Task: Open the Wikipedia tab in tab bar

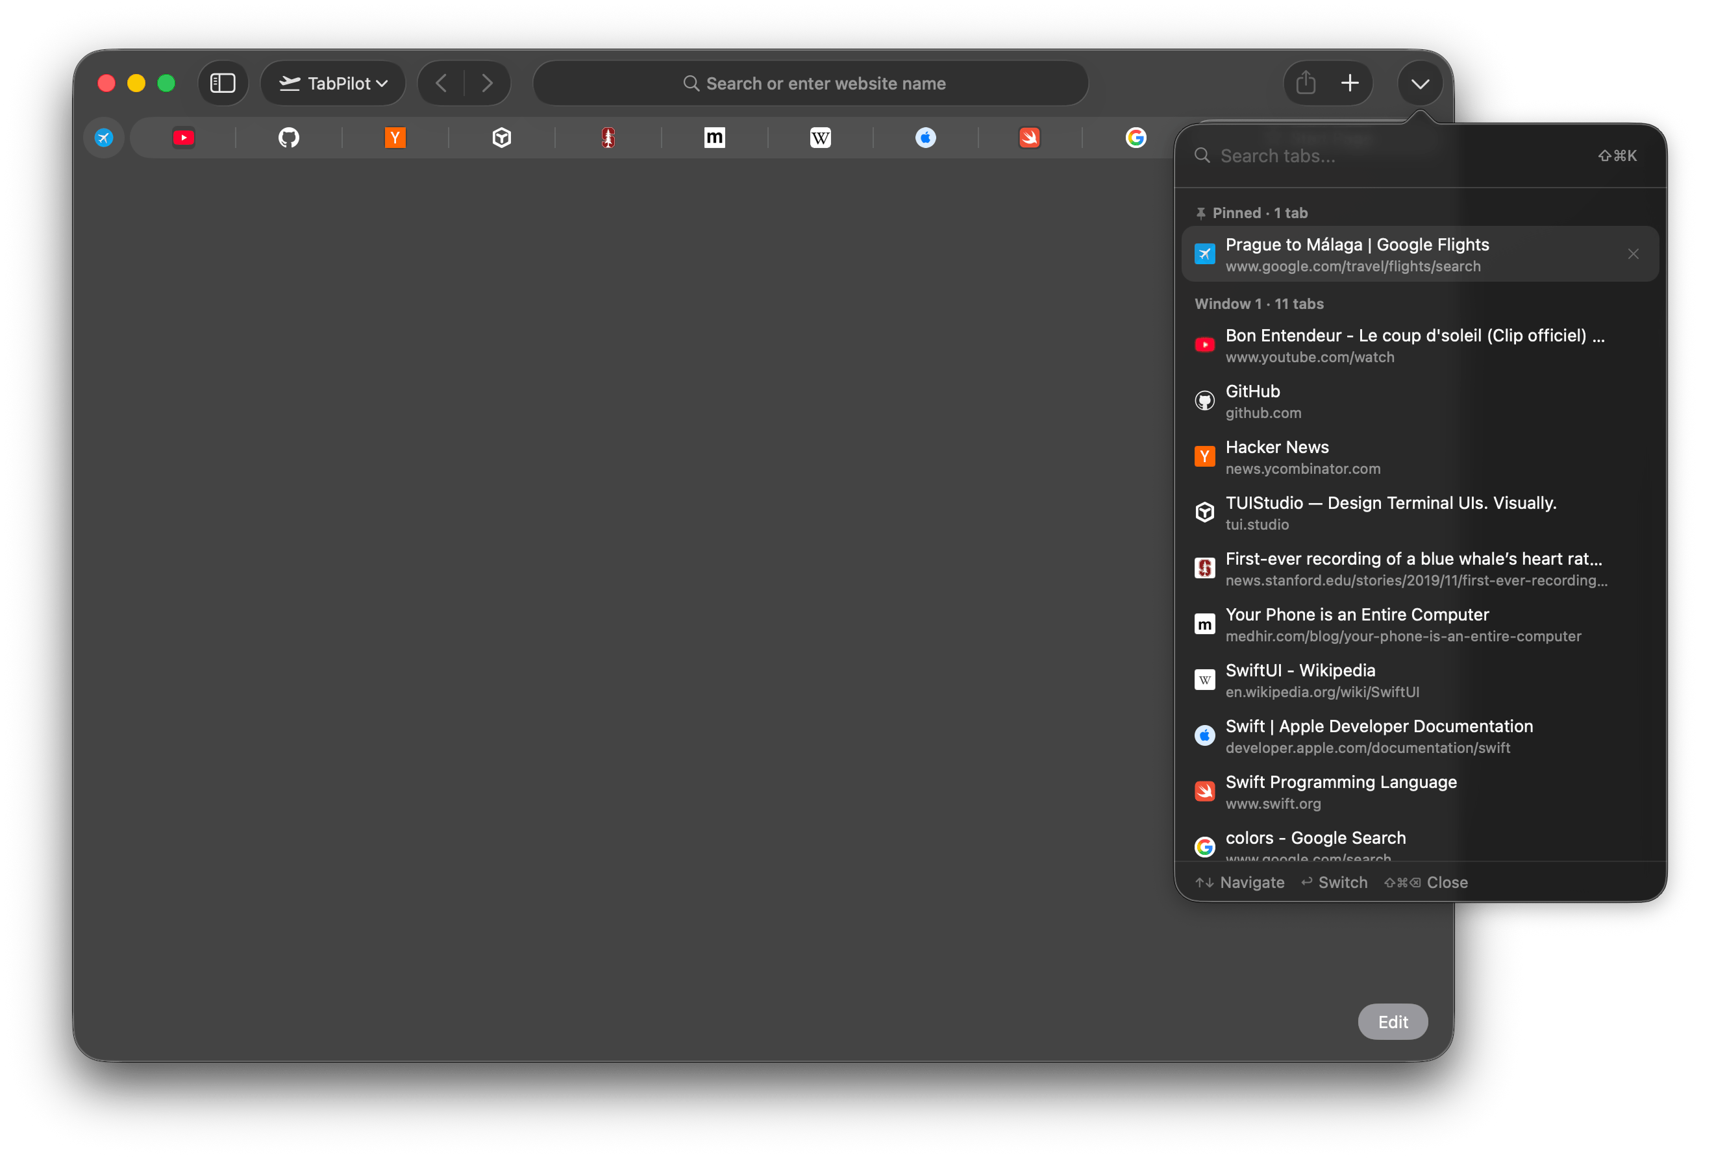Action: 820,138
